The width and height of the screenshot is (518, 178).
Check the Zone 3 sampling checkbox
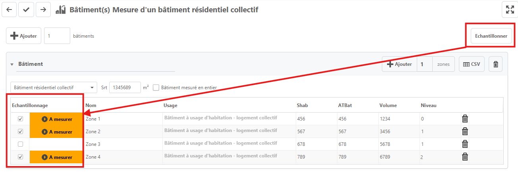point(21,144)
